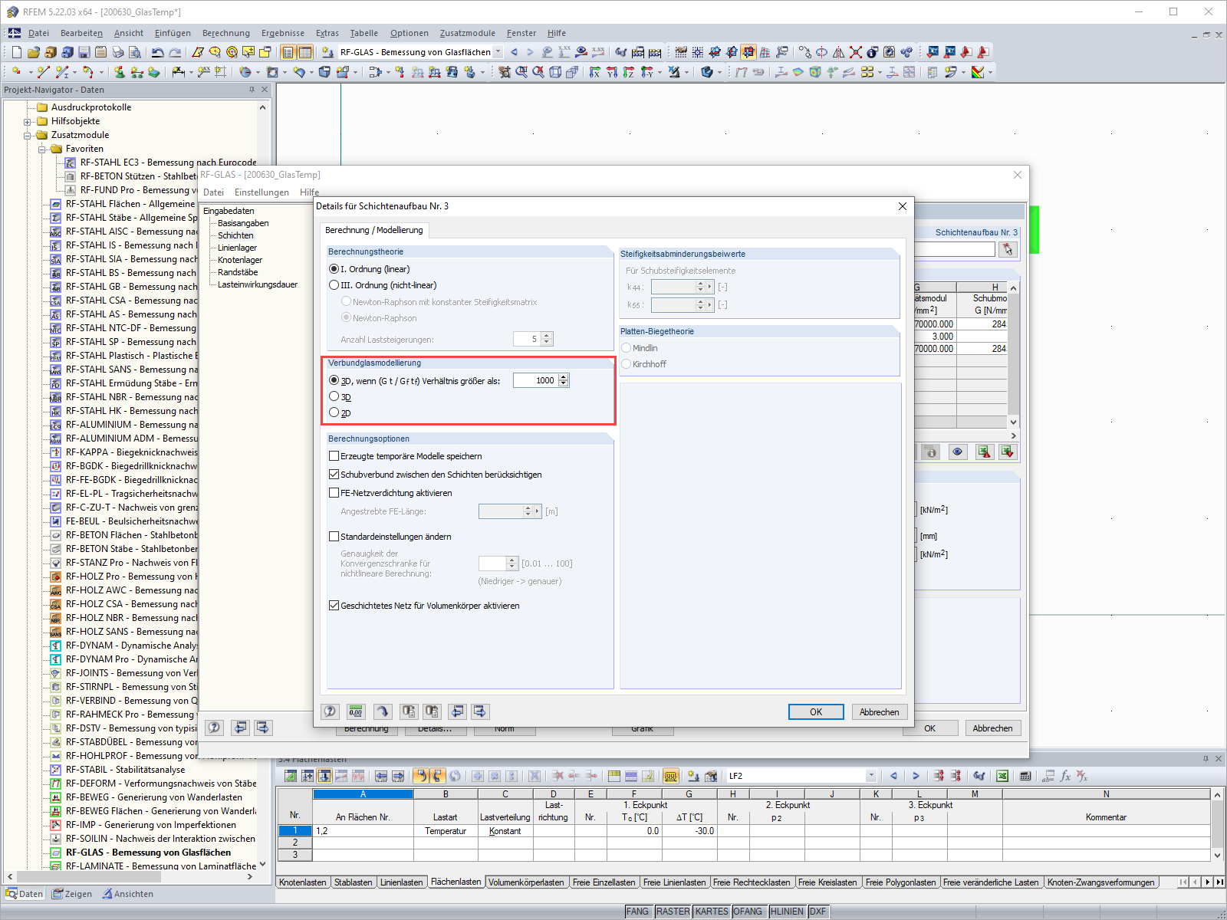
Task: Click the Anzahl Laststeigerungen spinner
Action: pos(546,339)
